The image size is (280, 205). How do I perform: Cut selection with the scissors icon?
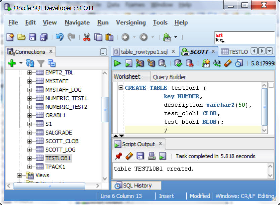[87, 37]
